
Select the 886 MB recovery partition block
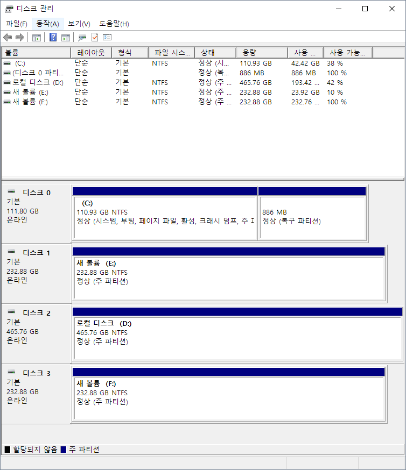click(312, 216)
